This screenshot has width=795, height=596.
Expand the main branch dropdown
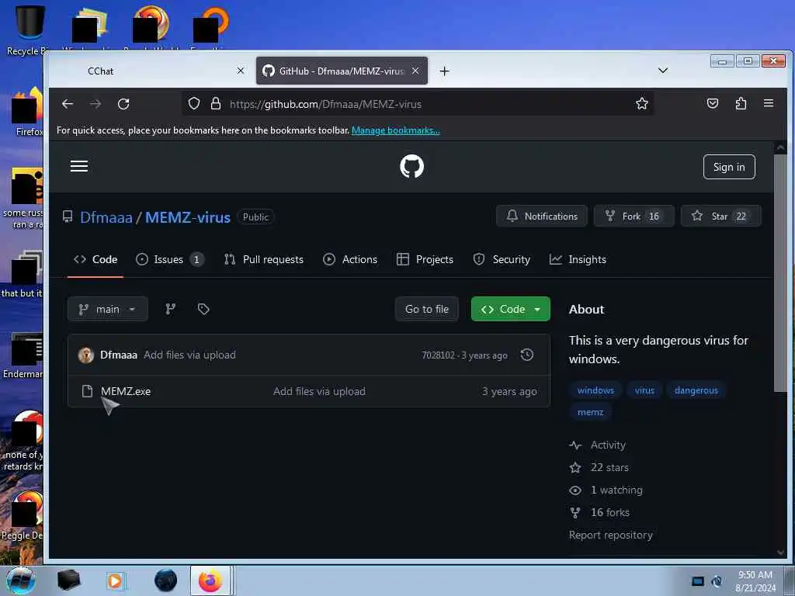pos(107,309)
